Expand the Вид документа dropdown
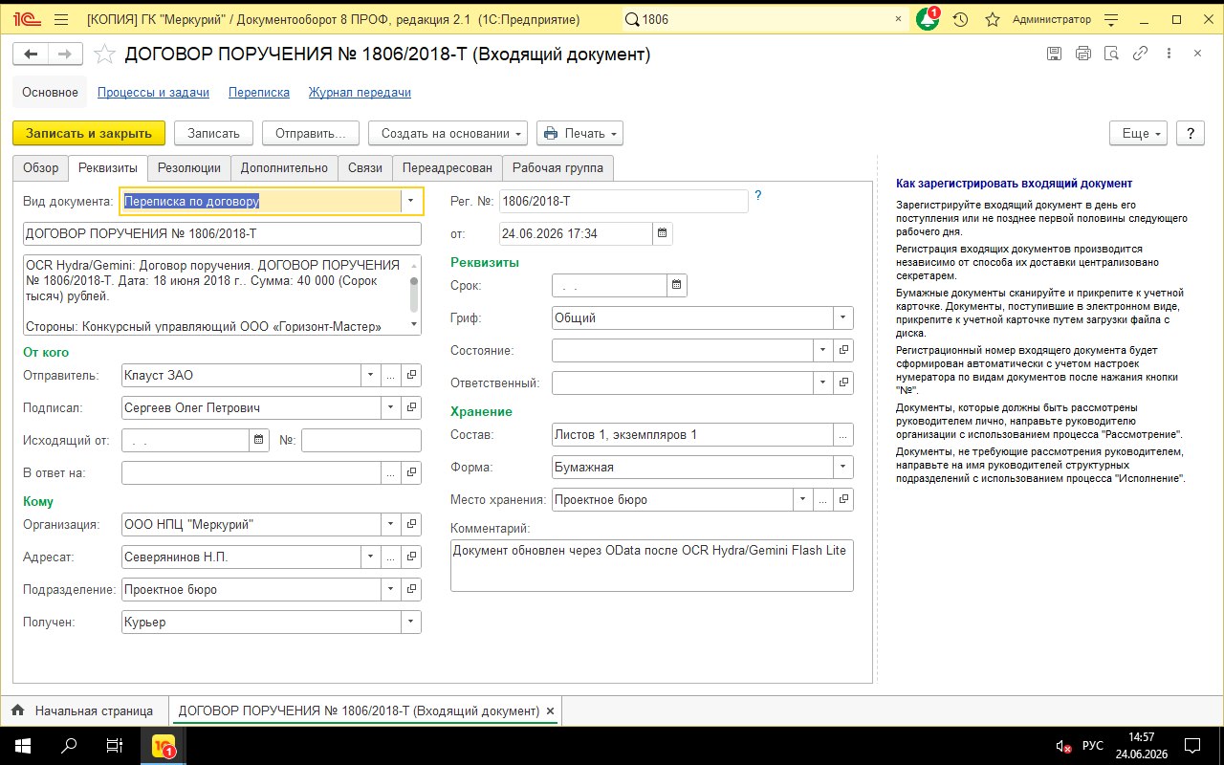Image resolution: width=1224 pixels, height=765 pixels. (x=411, y=201)
